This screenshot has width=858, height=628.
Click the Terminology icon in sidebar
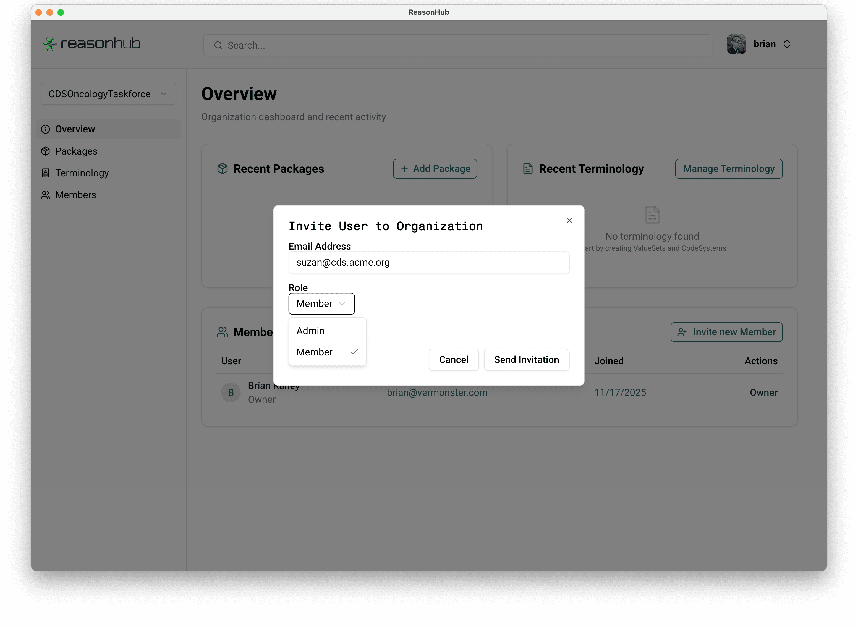point(46,173)
